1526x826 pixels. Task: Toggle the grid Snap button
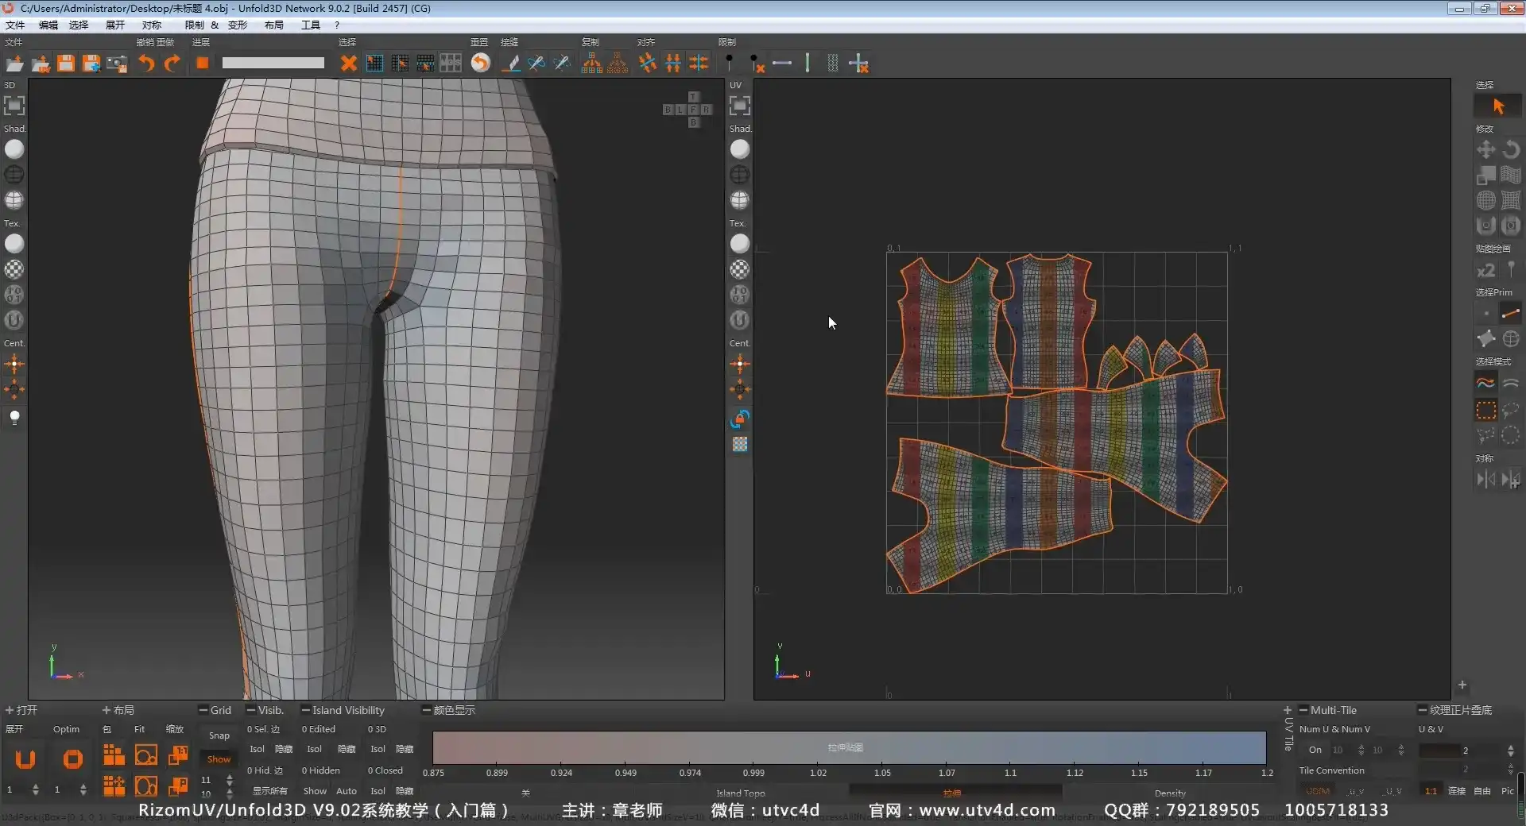point(219,735)
